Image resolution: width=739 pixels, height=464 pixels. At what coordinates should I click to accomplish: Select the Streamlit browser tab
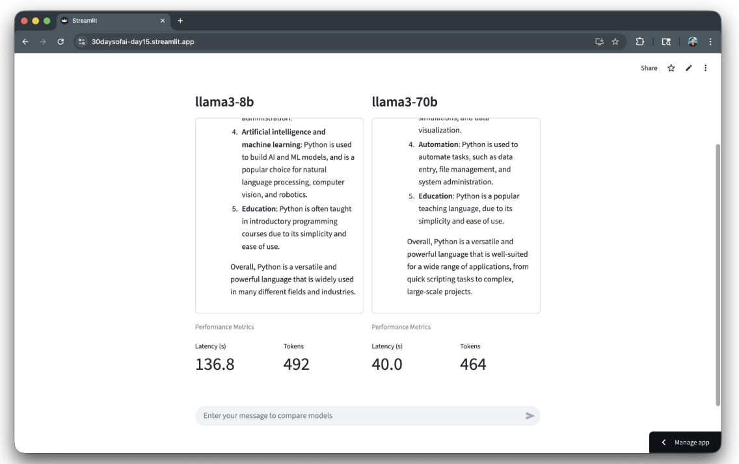113,21
